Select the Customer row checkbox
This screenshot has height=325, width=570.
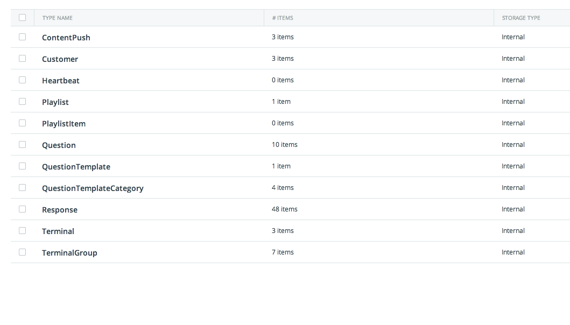pos(22,58)
